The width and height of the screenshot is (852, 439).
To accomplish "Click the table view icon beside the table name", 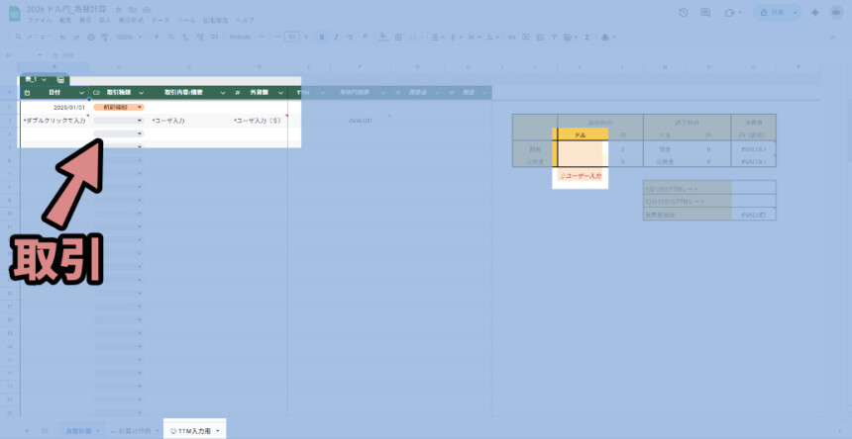I will 61,79.
